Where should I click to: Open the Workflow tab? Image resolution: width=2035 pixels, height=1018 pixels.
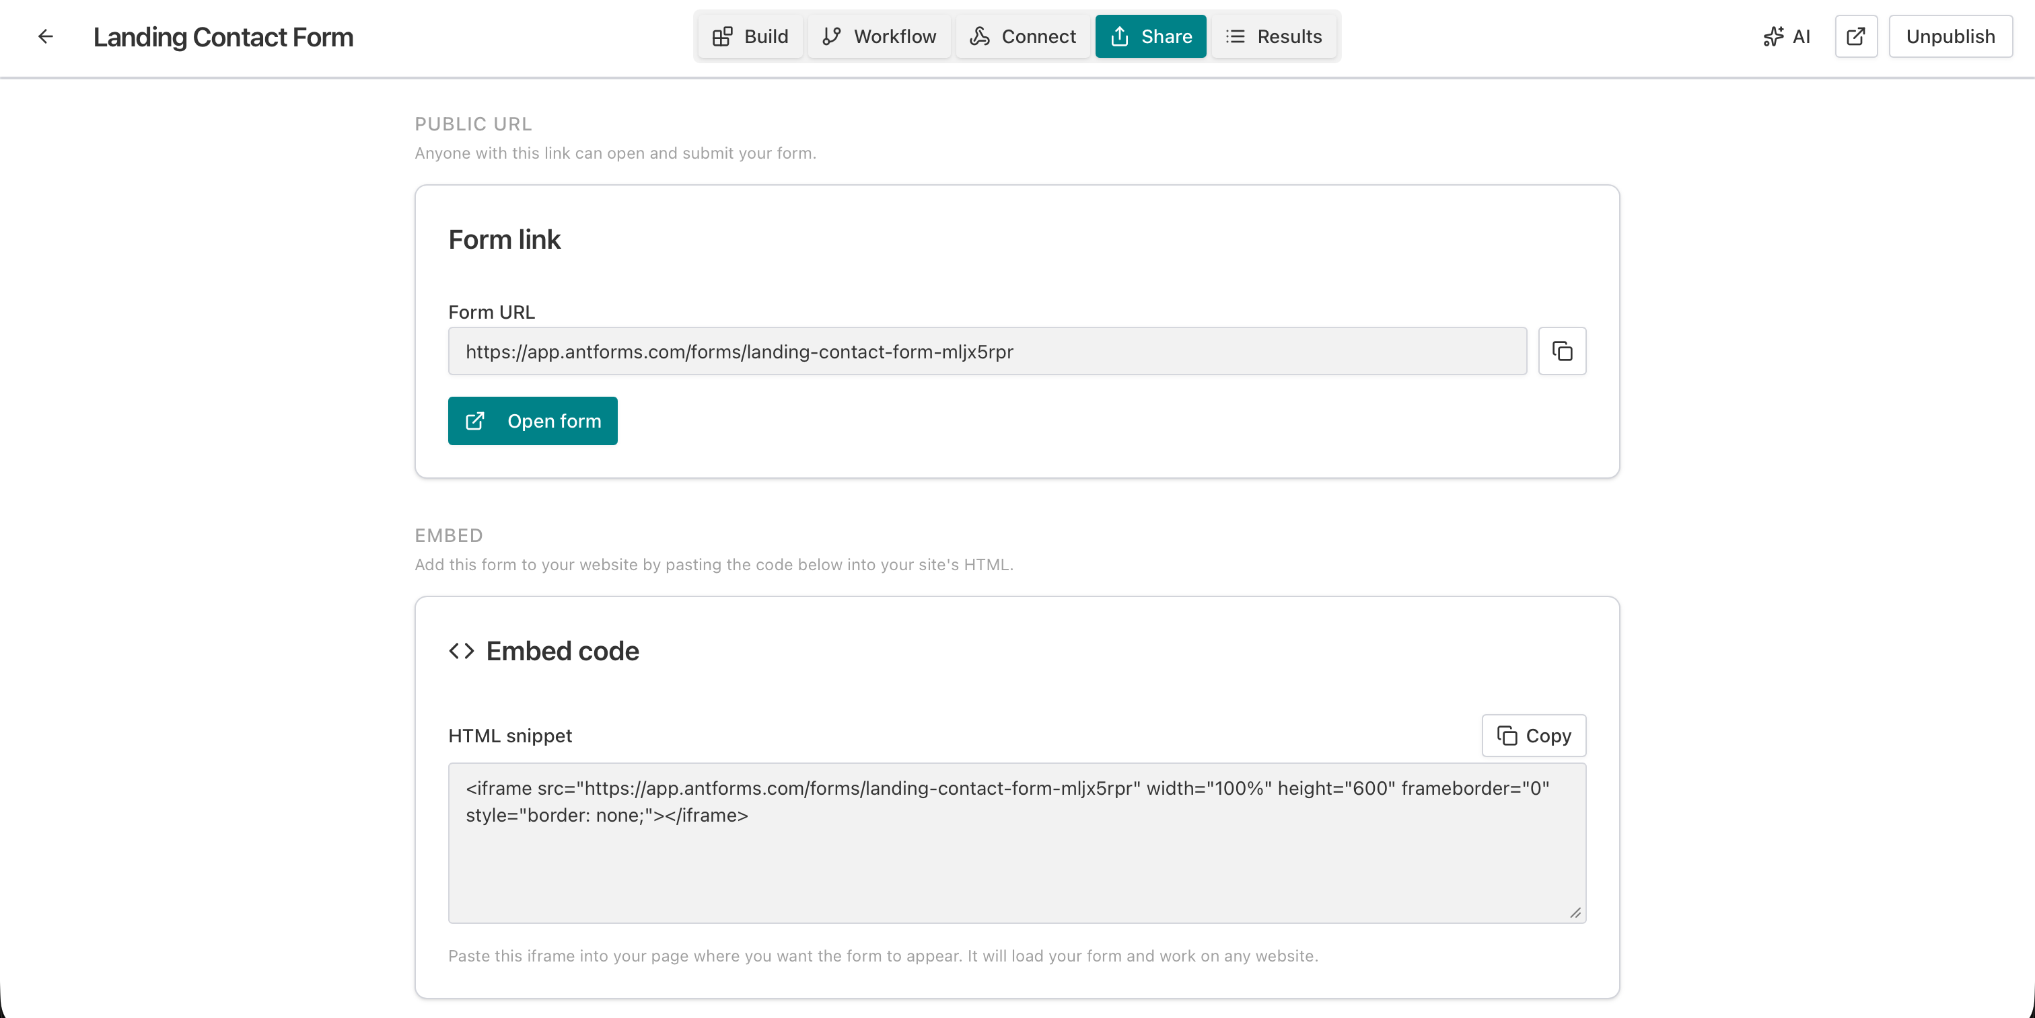click(x=878, y=36)
